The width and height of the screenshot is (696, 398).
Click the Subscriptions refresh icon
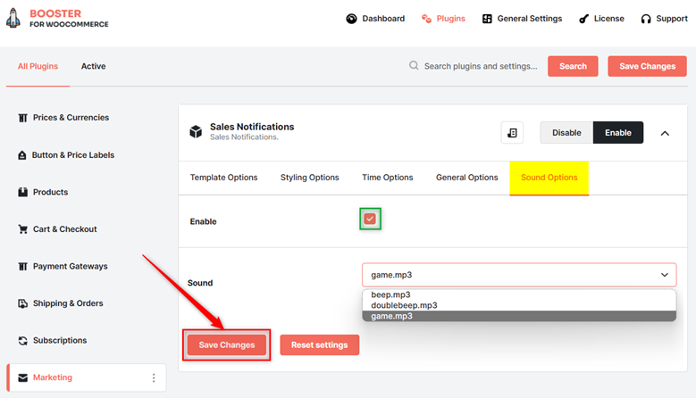(22, 340)
